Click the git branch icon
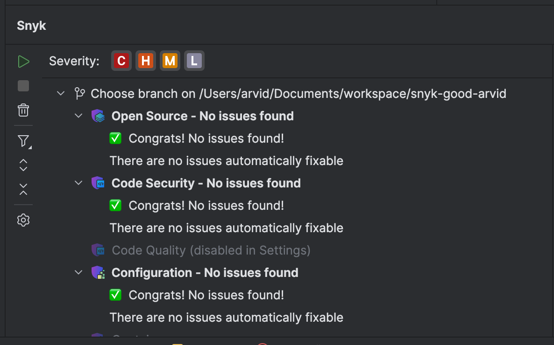The image size is (554, 345). click(x=80, y=94)
